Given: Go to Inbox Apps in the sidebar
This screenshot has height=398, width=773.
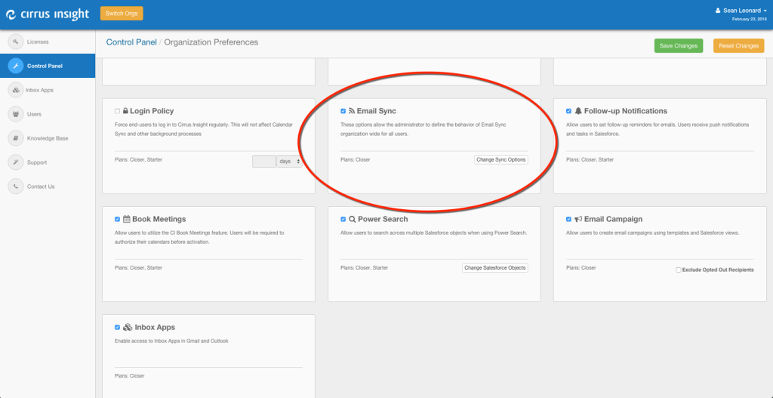Looking at the screenshot, I should tap(48, 90).
